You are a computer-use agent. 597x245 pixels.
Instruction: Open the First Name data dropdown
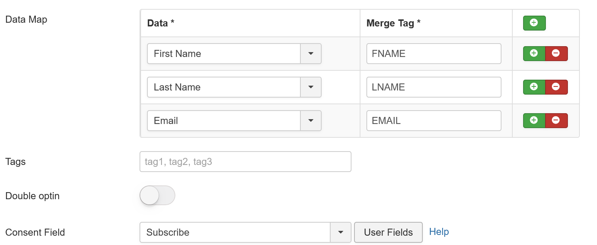click(x=311, y=54)
